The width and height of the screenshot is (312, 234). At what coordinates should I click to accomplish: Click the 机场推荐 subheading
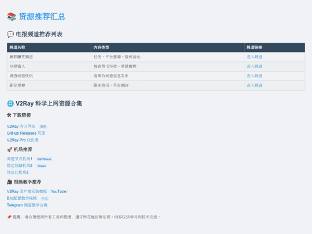[23, 150]
